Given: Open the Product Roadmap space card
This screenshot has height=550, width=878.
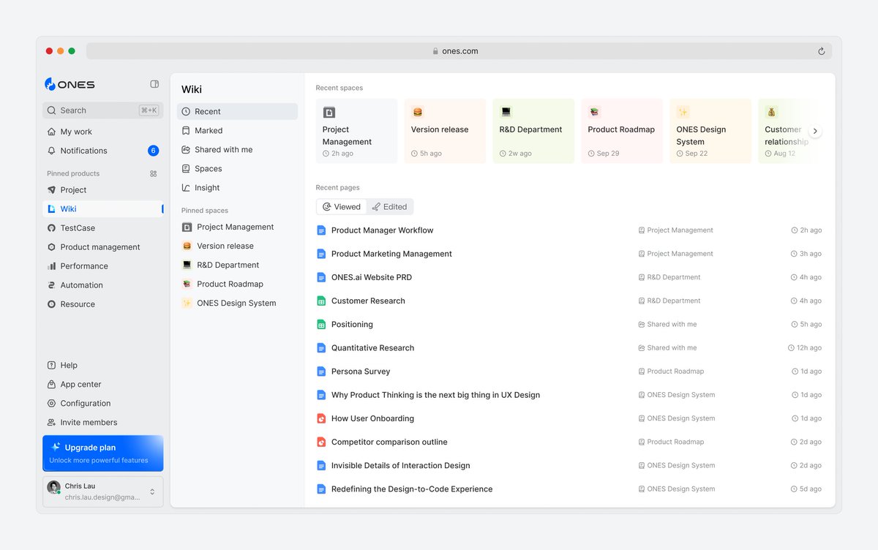Looking at the screenshot, I should point(622,131).
